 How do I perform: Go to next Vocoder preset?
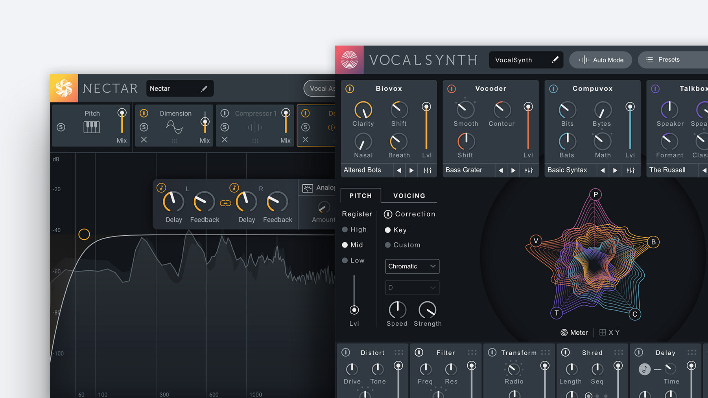click(513, 170)
